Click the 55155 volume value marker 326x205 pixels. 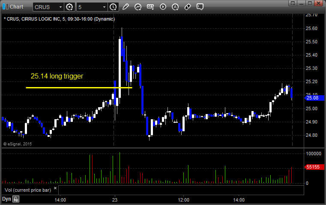point(314,167)
